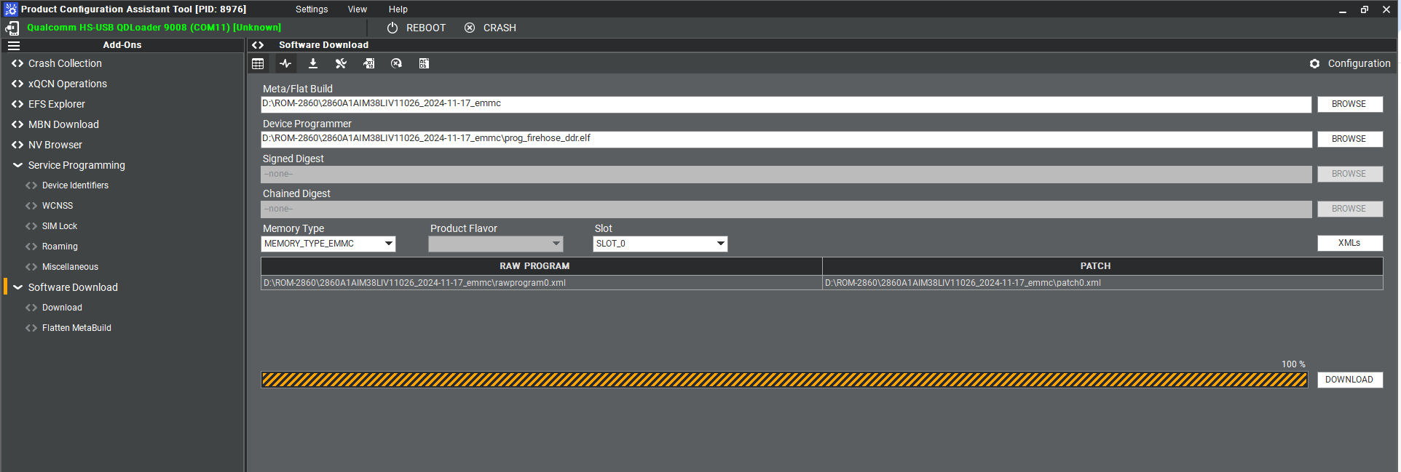Select Flatten MetaBuild in the sidebar
Viewport: 1401px width, 472px height.
click(x=76, y=328)
